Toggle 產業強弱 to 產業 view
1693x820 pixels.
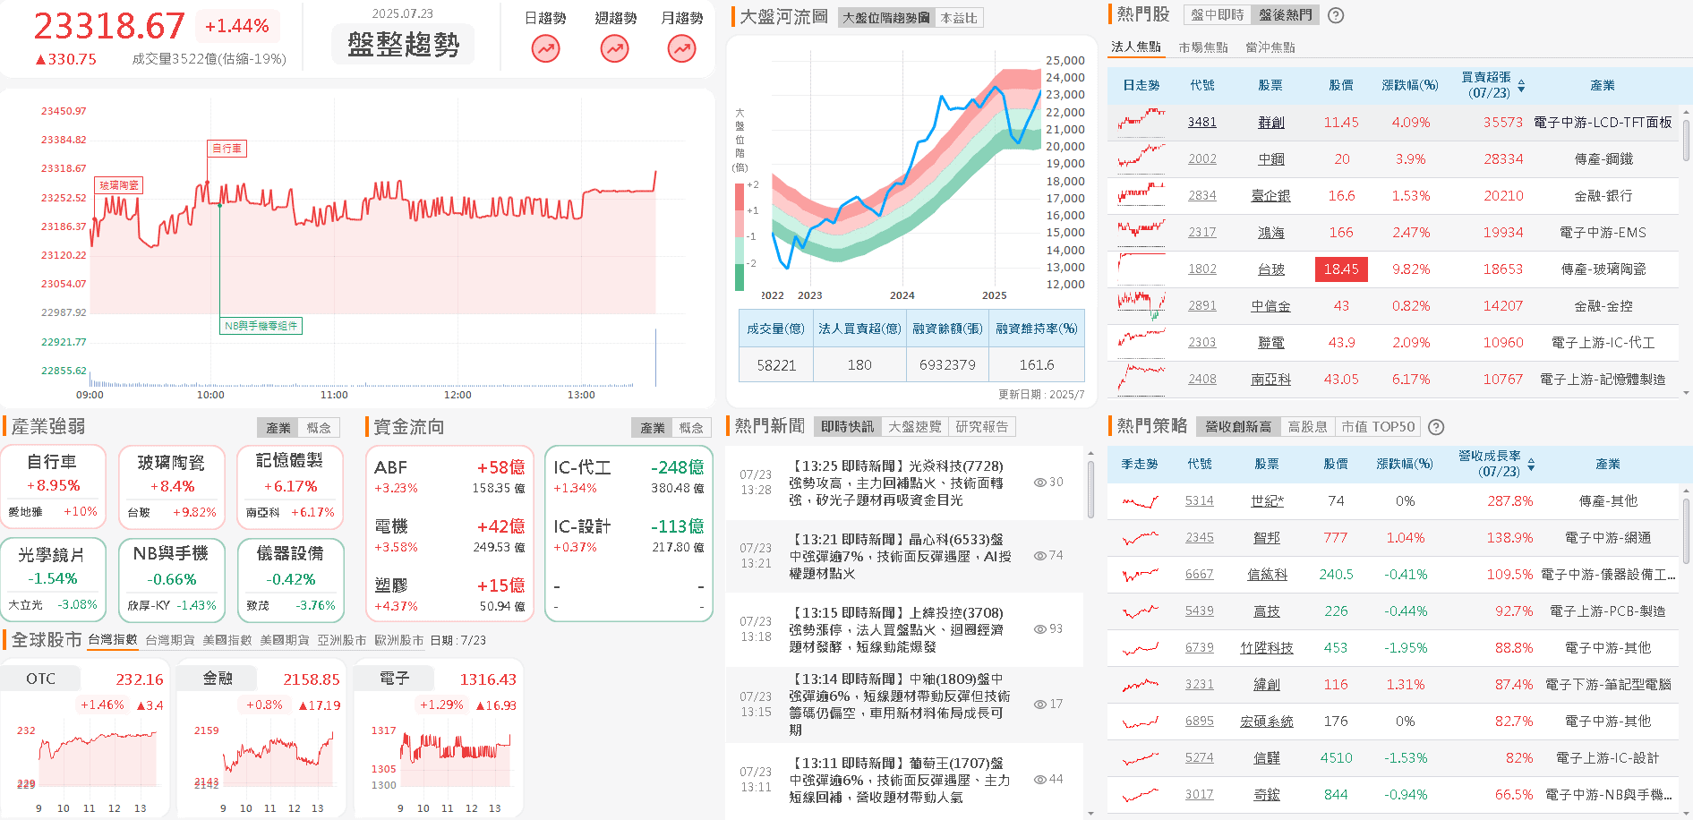278,428
